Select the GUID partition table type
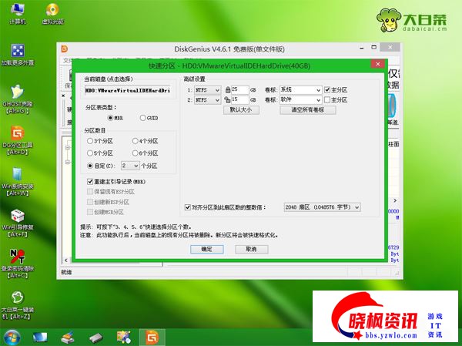The height and width of the screenshot is (346, 462). pos(143,118)
